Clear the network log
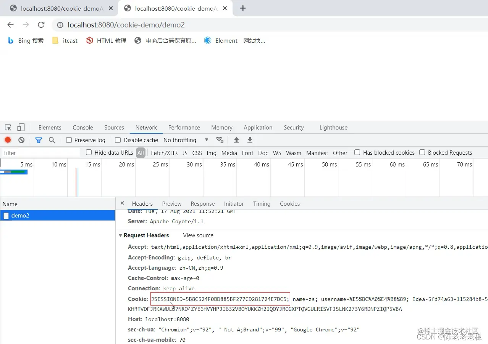 click(21, 140)
